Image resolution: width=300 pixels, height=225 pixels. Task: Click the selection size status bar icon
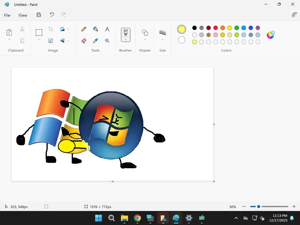46,207
